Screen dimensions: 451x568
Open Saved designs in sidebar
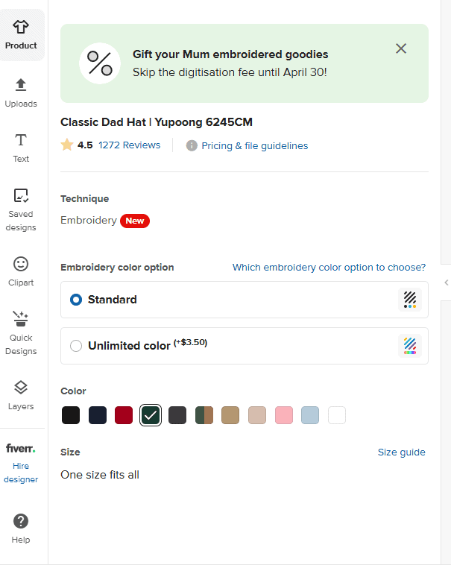click(21, 196)
